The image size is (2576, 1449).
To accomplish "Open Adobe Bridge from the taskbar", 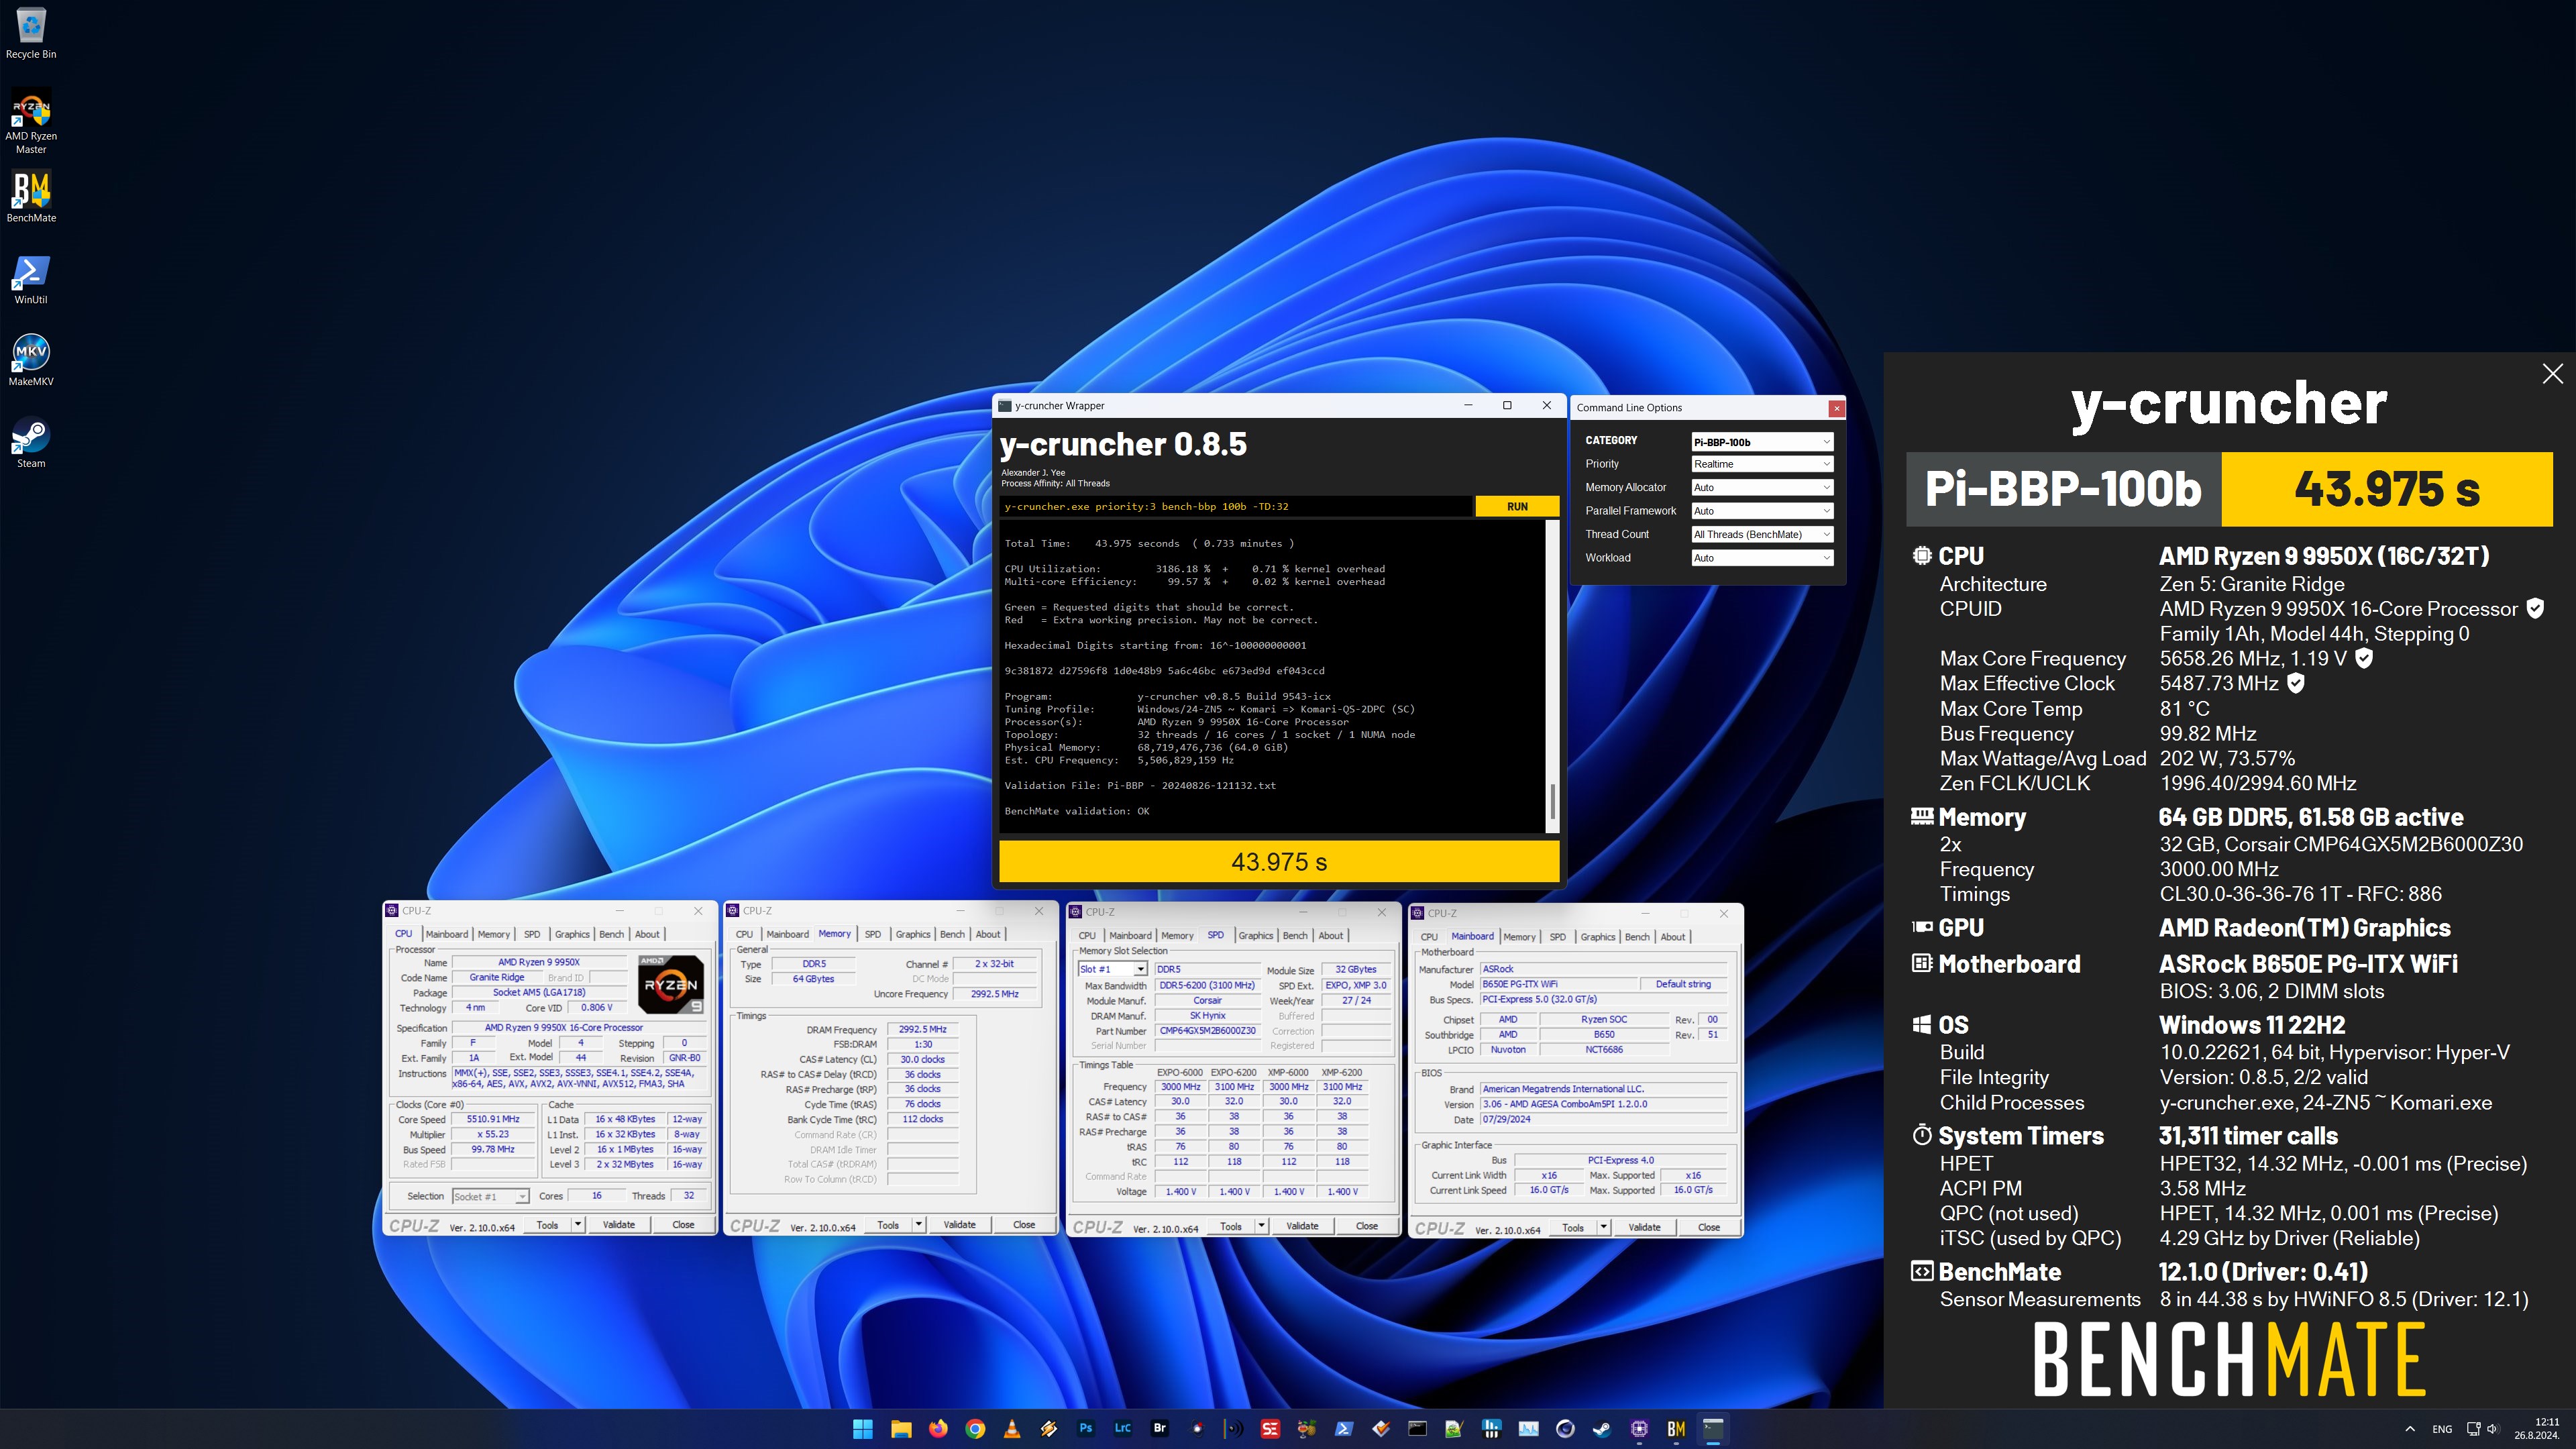I will [x=1160, y=1429].
